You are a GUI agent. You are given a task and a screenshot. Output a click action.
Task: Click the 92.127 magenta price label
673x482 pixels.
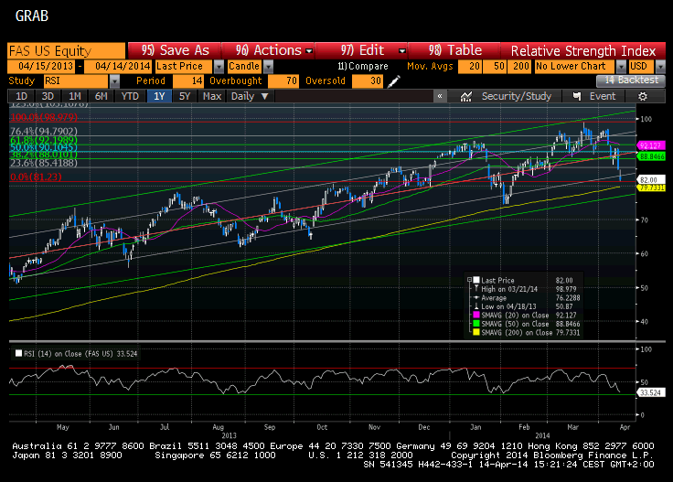pyautogui.click(x=651, y=146)
